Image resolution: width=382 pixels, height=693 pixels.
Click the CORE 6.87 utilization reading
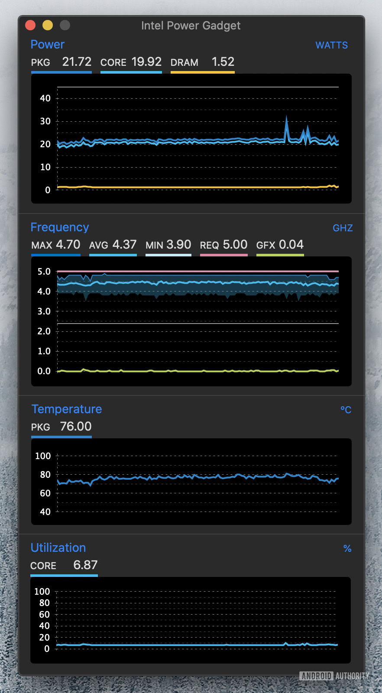click(x=64, y=565)
